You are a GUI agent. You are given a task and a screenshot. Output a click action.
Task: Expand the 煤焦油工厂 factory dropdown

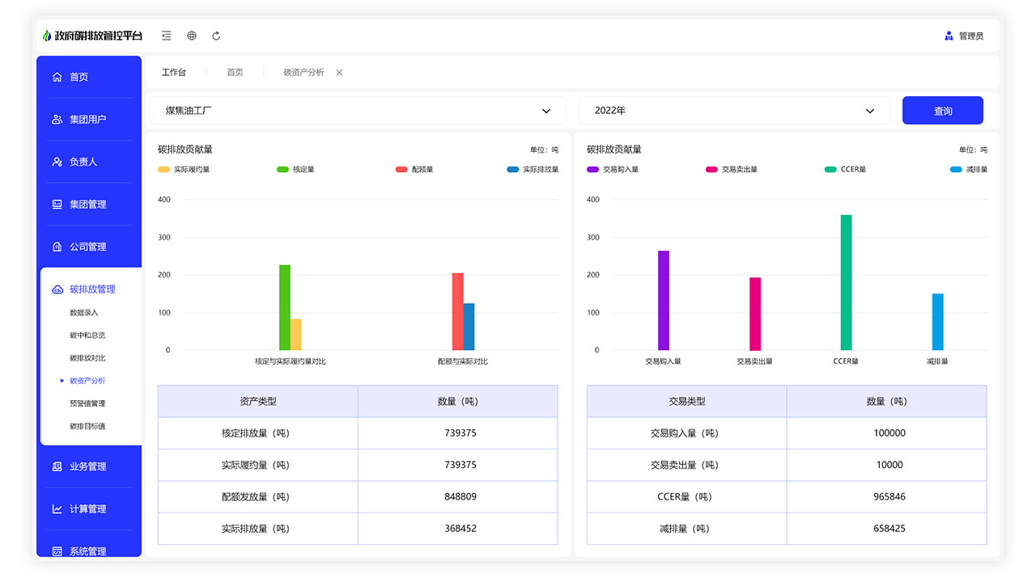358,111
